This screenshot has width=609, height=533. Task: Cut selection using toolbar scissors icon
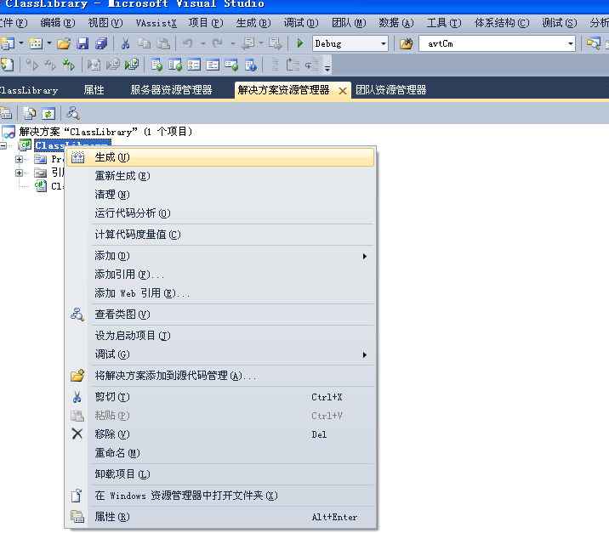tap(125, 43)
